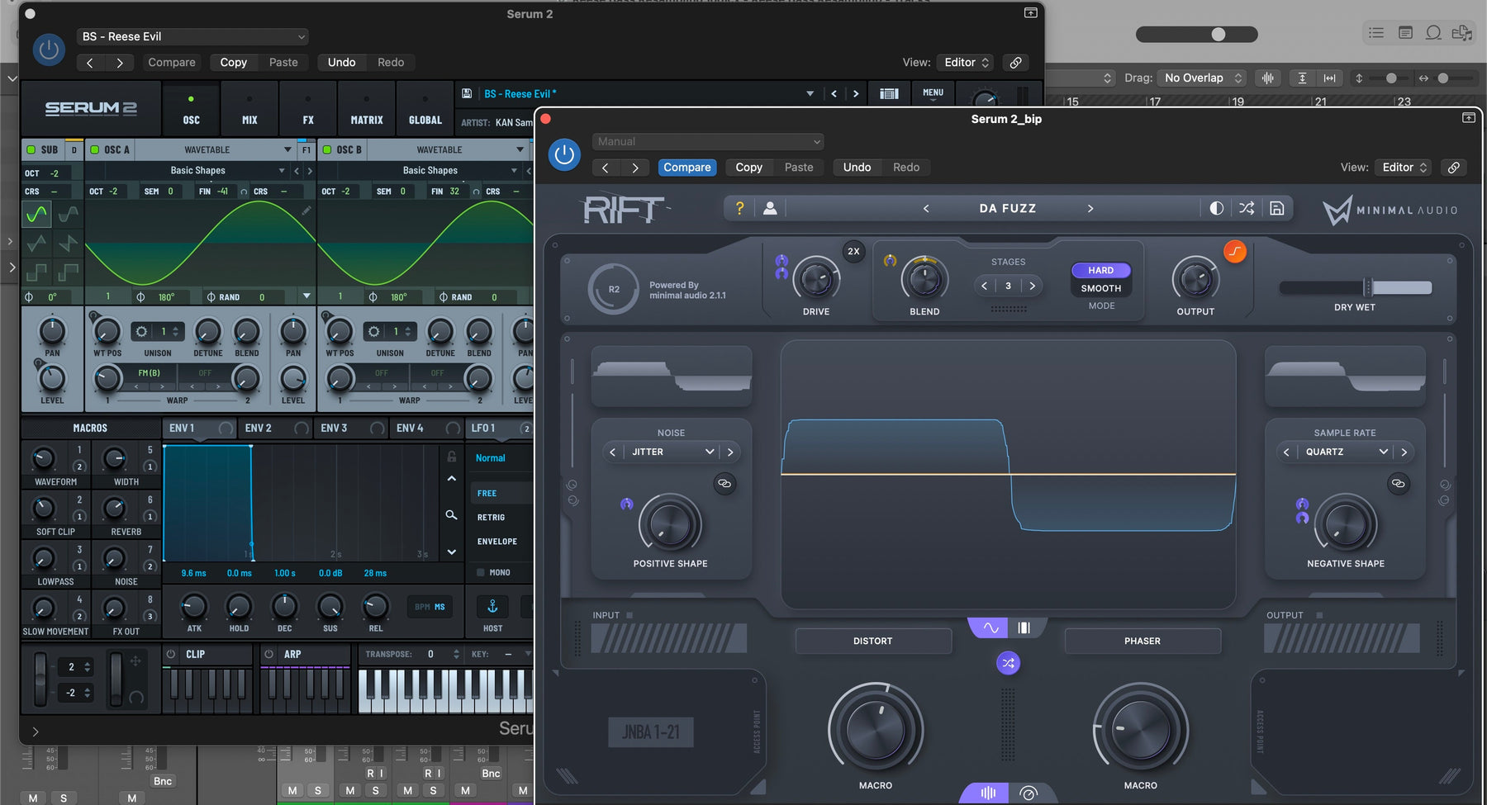Viewport: 1487px width, 805px height.
Task: Click the DISTORT button in Rift
Action: (x=873, y=641)
